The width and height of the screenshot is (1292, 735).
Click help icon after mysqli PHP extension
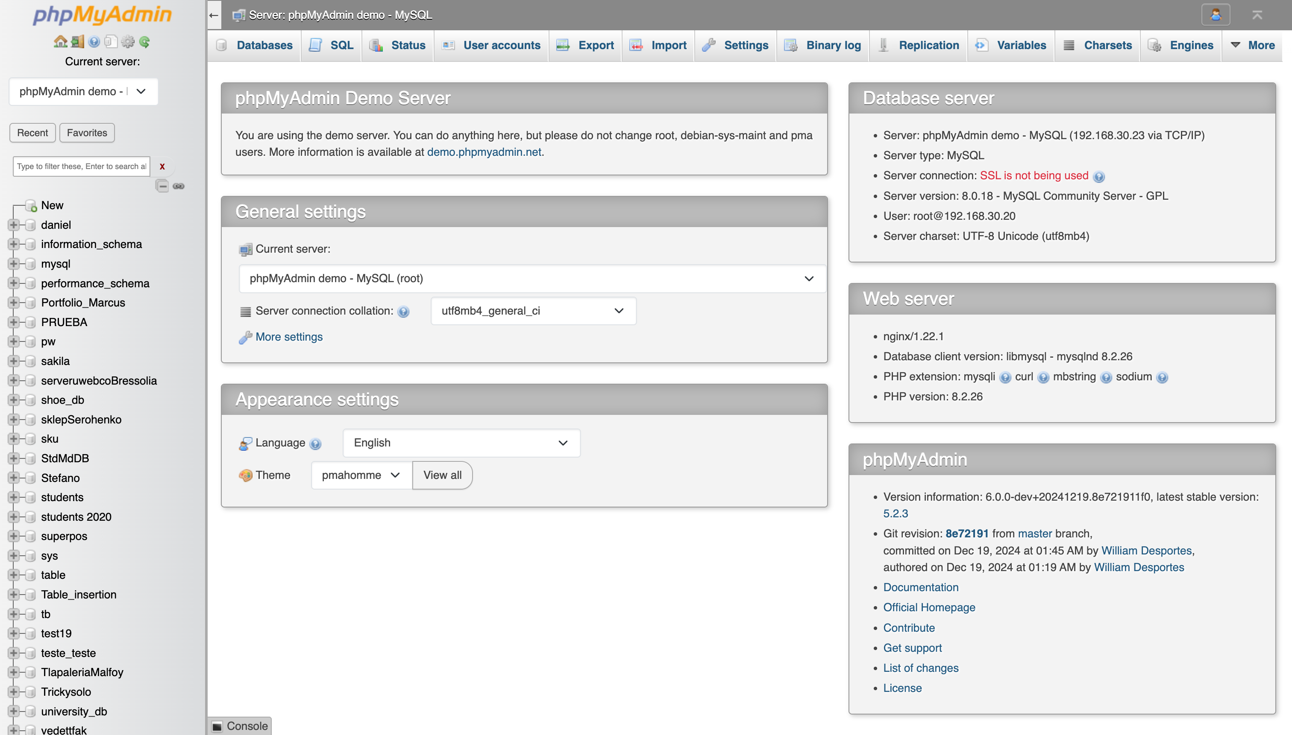[x=1005, y=377]
